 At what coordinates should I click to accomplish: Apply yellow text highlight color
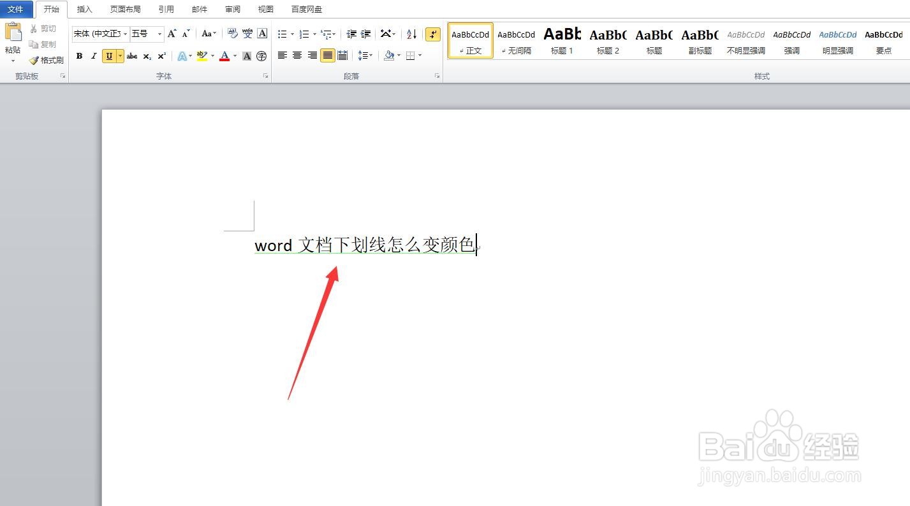(x=202, y=56)
